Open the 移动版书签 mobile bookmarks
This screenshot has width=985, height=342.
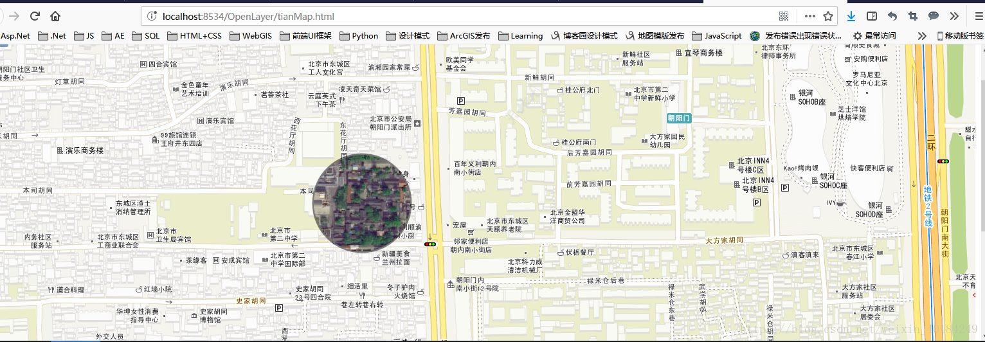click(961, 36)
